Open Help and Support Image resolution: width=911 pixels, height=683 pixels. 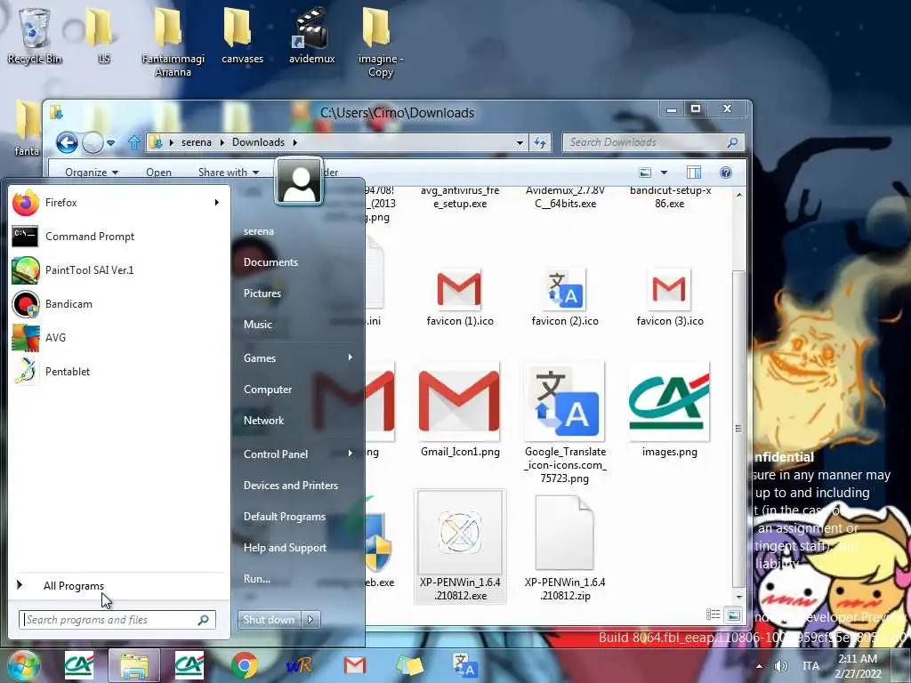[x=285, y=548]
